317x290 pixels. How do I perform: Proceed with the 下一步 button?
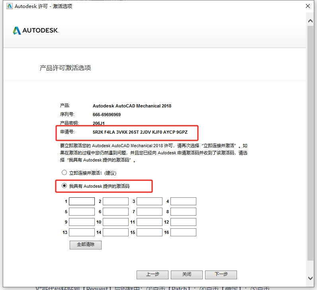coord(221,274)
